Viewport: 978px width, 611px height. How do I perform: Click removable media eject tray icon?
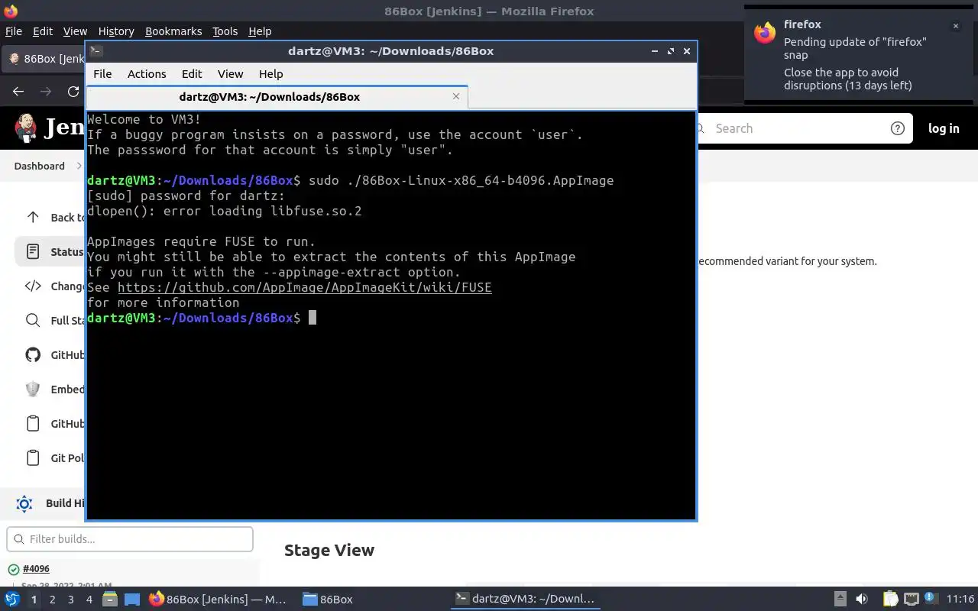(840, 599)
